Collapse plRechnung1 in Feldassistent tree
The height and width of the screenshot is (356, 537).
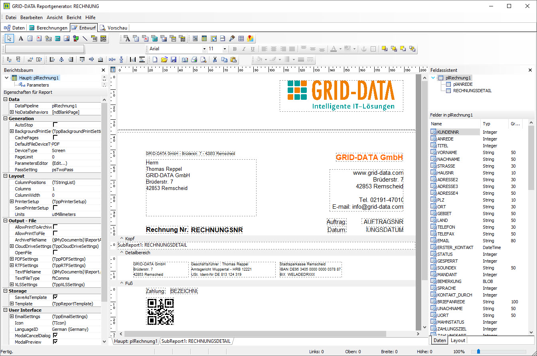[433, 78]
